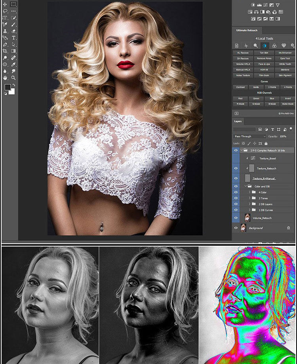
Task: Open the diamond panel section icon
Action: click(x=284, y=46)
